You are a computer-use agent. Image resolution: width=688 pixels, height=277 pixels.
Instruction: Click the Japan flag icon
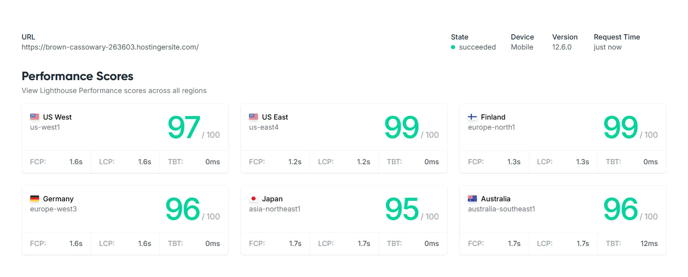[254, 198]
